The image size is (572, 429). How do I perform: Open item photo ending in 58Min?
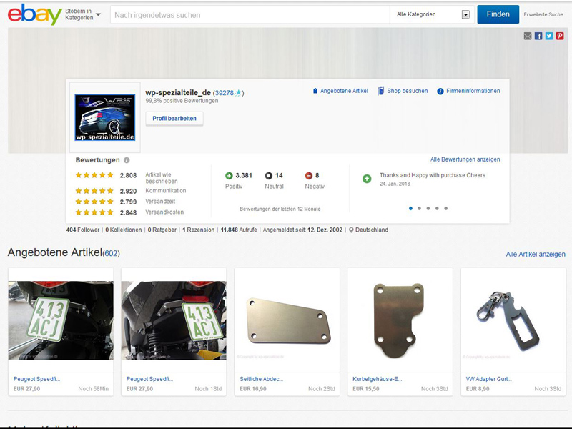click(x=61, y=320)
